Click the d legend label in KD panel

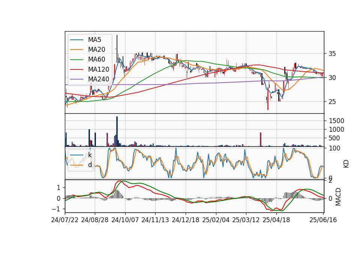tap(90, 165)
